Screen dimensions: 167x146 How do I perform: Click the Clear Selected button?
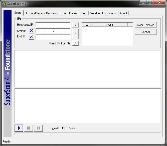coord(145,25)
